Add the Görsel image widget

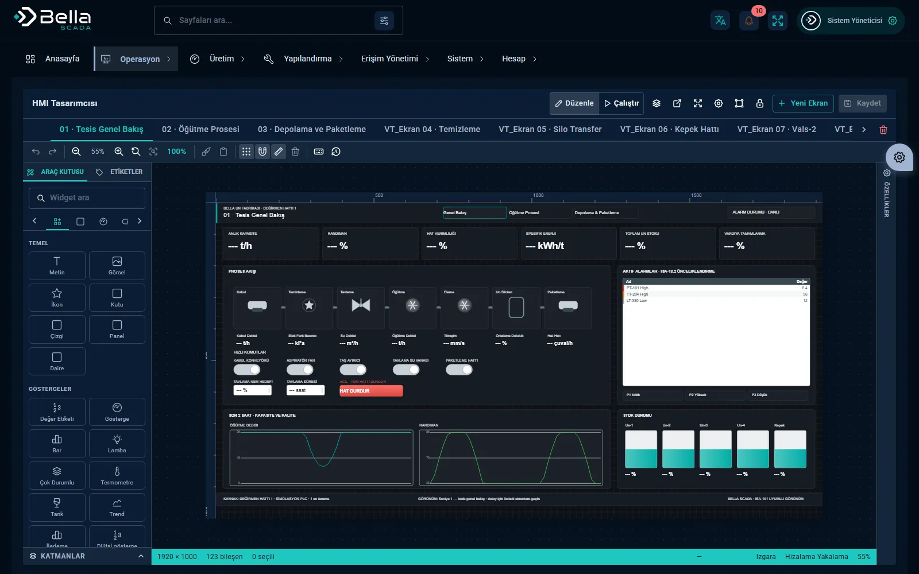point(117,266)
